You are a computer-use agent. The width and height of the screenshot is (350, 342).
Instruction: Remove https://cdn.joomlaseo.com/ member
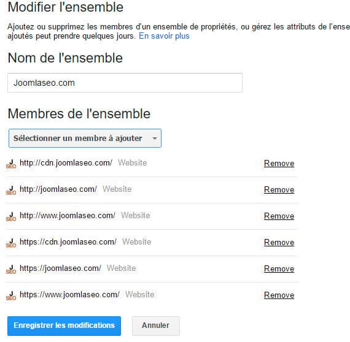click(x=279, y=242)
